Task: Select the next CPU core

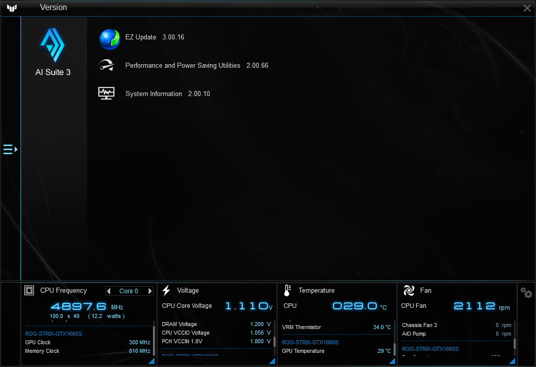Action: click(x=149, y=291)
